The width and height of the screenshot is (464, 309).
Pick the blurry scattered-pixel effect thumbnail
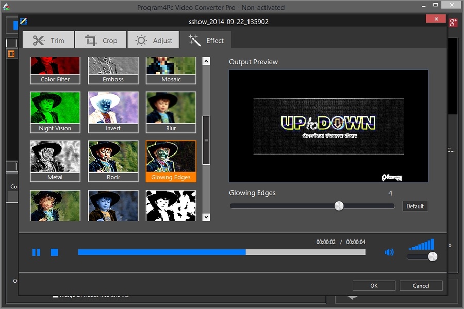55,205
